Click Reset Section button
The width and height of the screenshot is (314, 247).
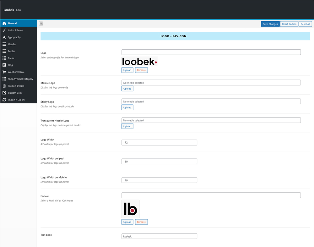[x=289, y=24]
